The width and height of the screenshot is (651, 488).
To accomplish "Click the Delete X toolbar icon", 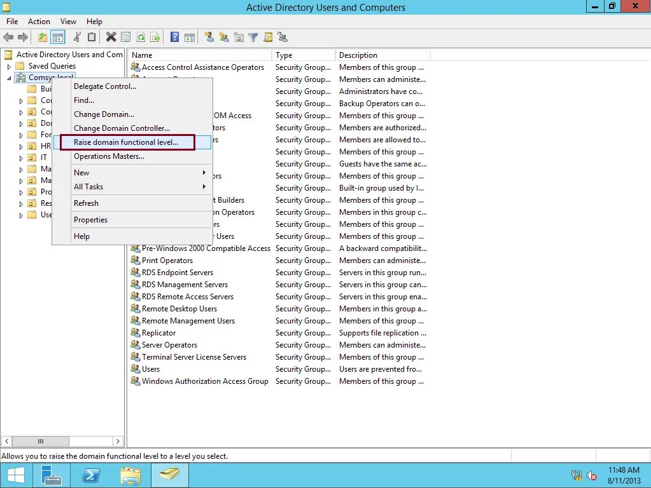I will tap(111, 37).
